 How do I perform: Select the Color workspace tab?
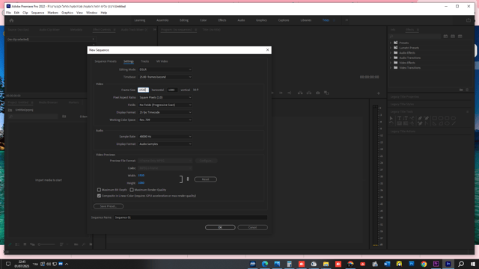(203, 20)
